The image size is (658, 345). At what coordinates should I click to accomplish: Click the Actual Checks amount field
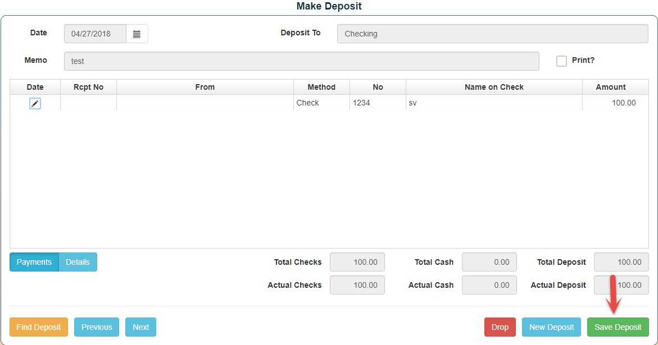[x=357, y=285]
